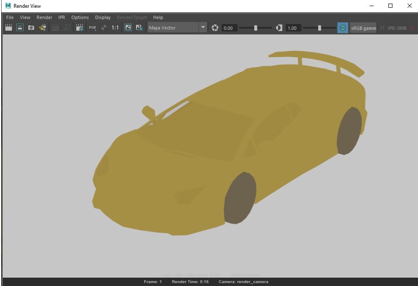Viewport: 418px width, 286px height.
Task: Click the gamma half-circle icon
Action: 279,28
